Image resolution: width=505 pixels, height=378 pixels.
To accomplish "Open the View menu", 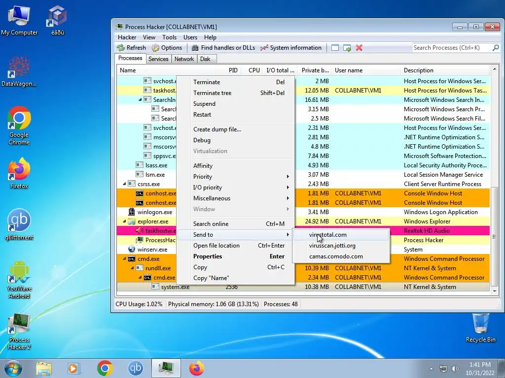I will point(149,37).
